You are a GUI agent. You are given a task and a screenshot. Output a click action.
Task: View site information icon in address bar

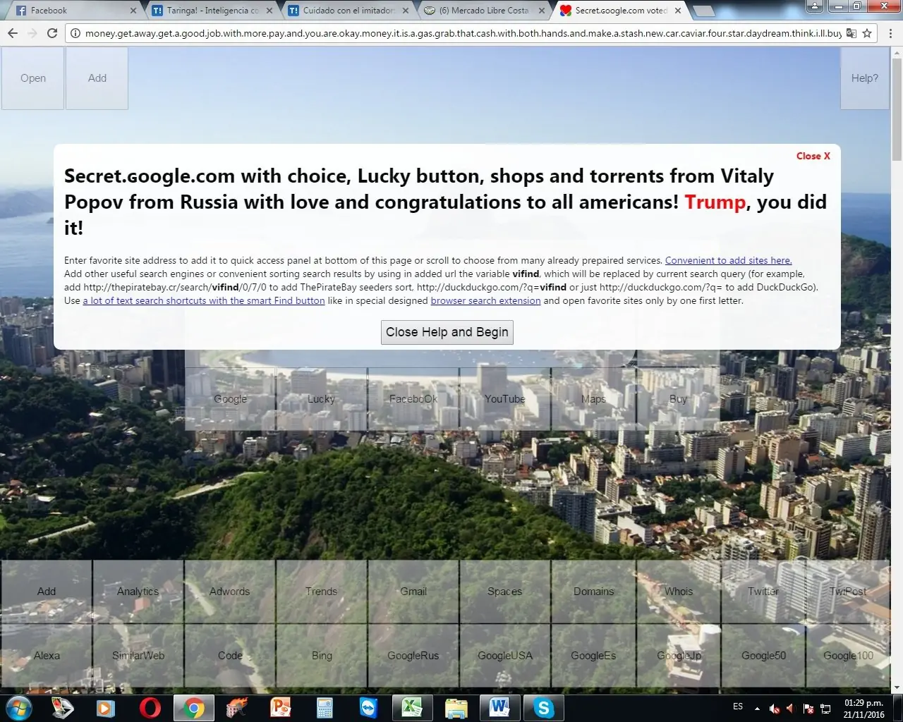coord(75,33)
